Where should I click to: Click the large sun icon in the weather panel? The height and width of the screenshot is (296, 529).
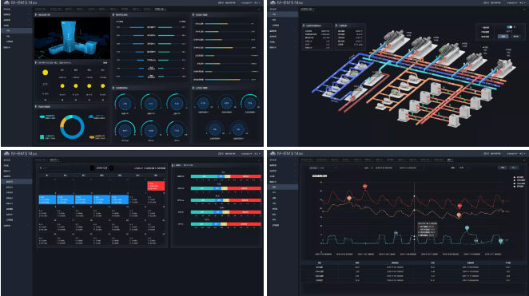[x=46, y=73]
